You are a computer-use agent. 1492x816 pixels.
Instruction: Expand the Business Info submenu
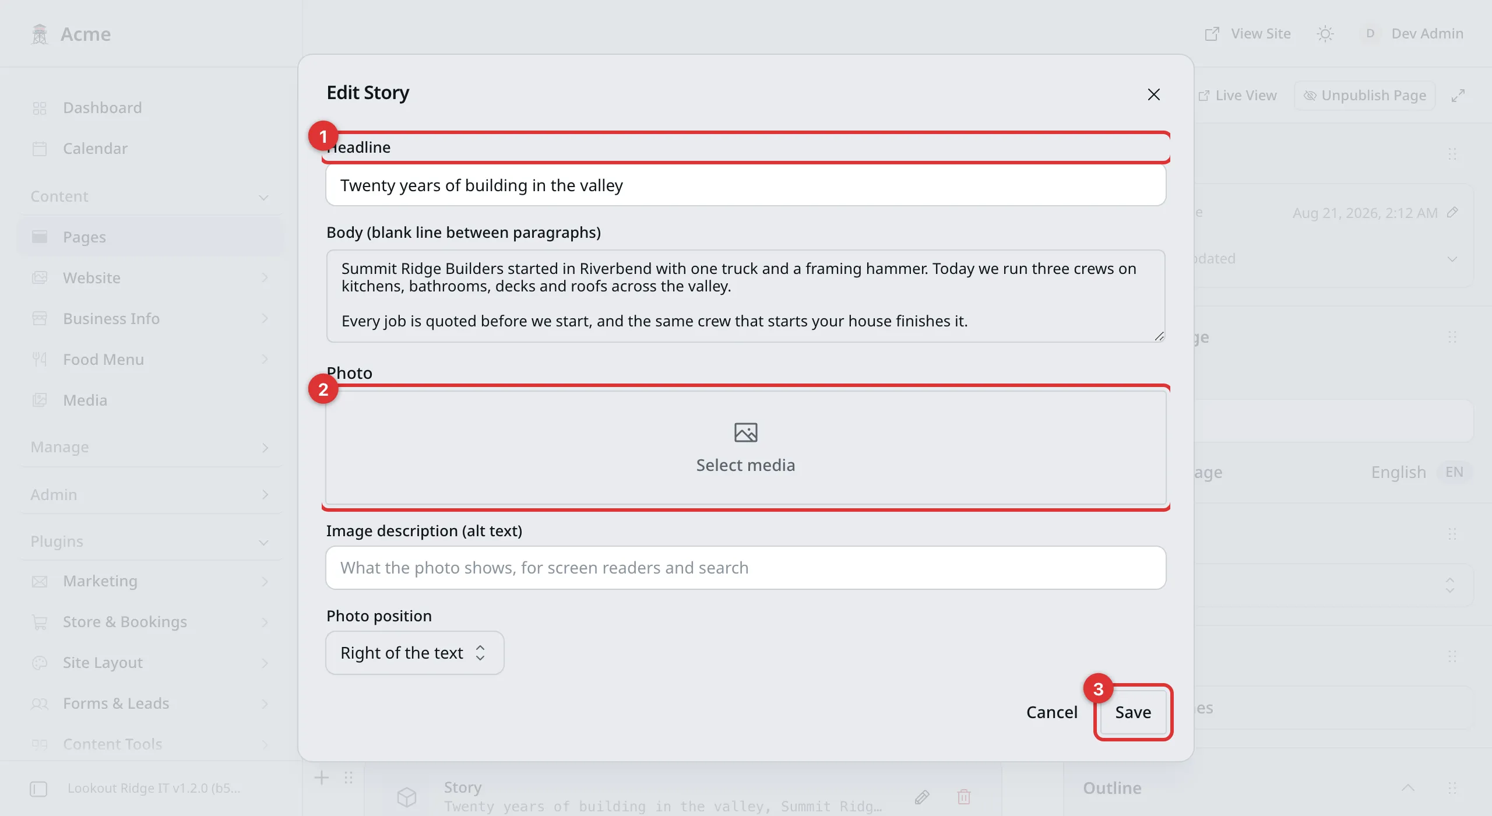pyautogui.click(x=150, y=319)
